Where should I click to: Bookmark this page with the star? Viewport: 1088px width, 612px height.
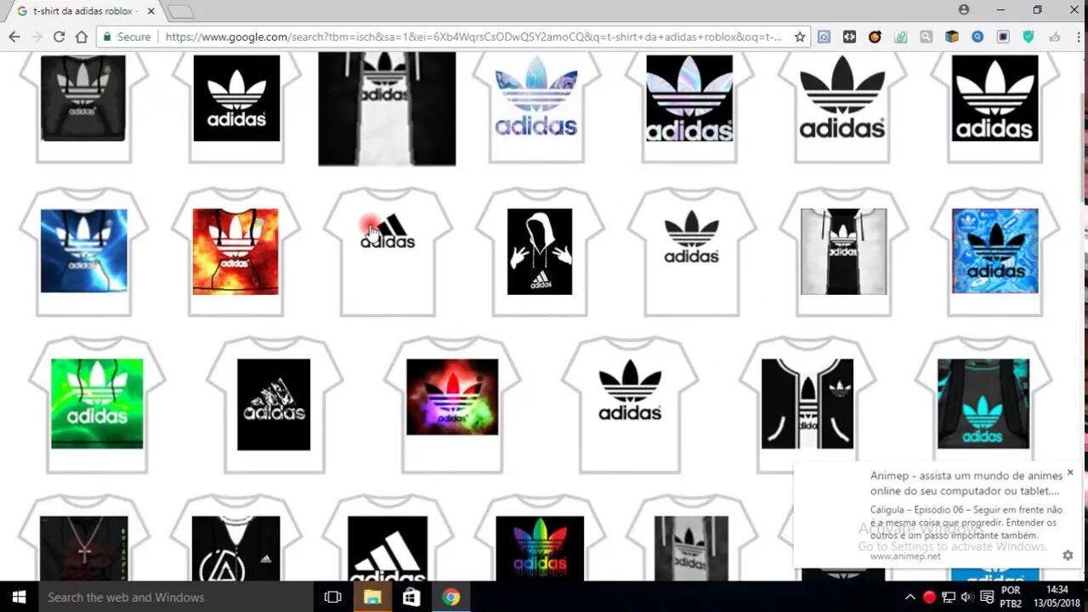[800, 37]
